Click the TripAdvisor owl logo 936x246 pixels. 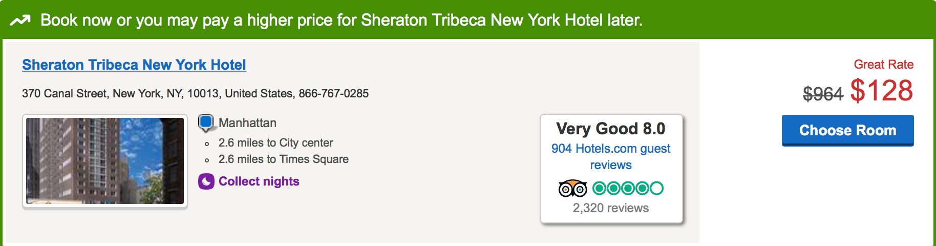(572, 189)
